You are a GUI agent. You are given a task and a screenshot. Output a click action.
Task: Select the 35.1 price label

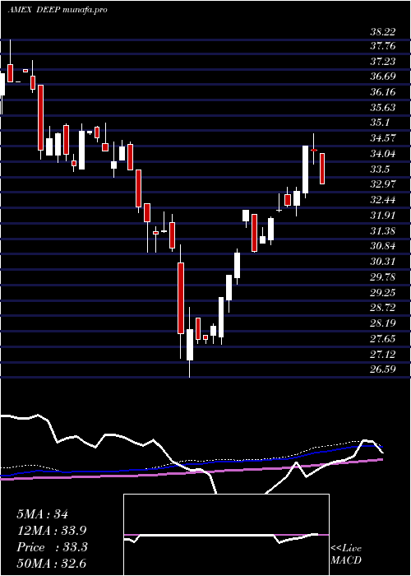pos(380,123)
